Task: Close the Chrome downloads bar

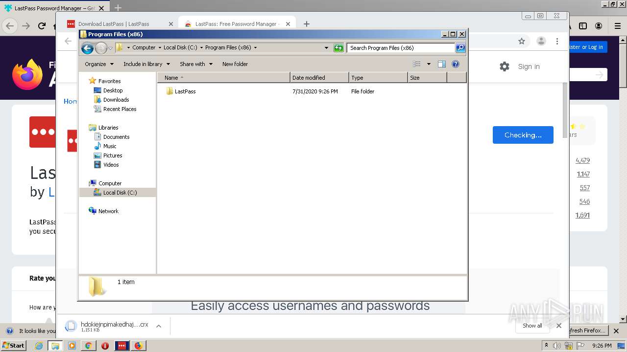Action: click(559, 326)
